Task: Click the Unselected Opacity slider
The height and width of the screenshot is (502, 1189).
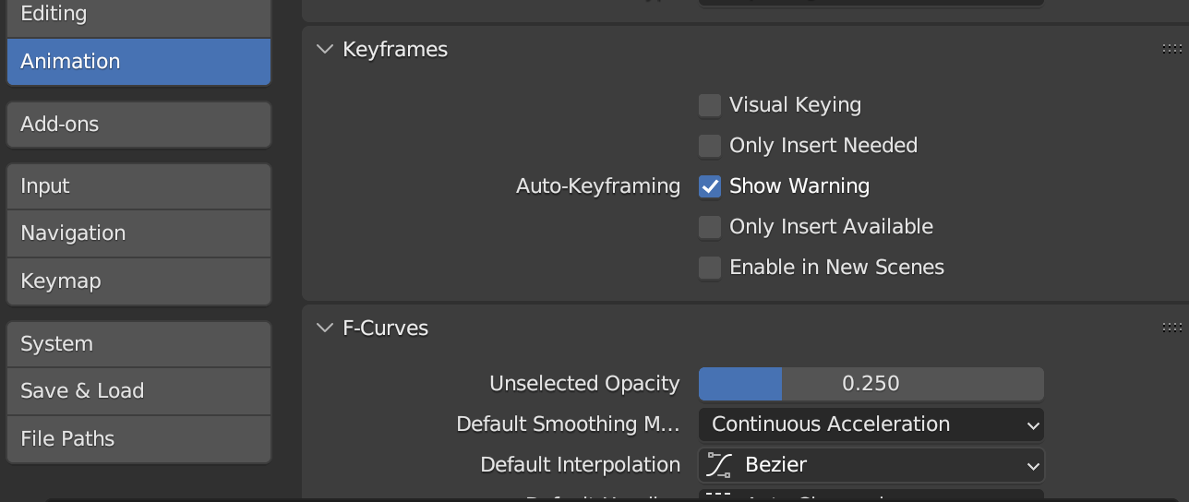Action: (871, 384)
